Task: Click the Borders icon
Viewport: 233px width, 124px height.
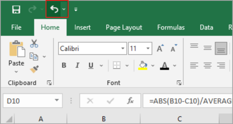Action: click(x=116, y=65)
